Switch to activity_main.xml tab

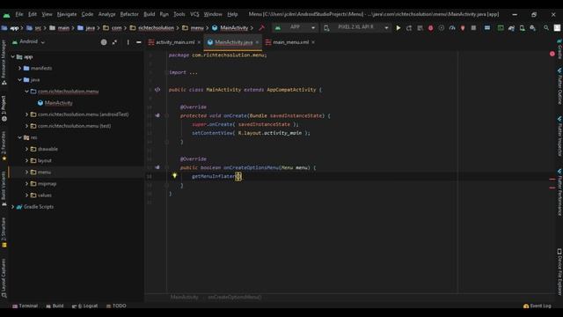tap(175, 42)
